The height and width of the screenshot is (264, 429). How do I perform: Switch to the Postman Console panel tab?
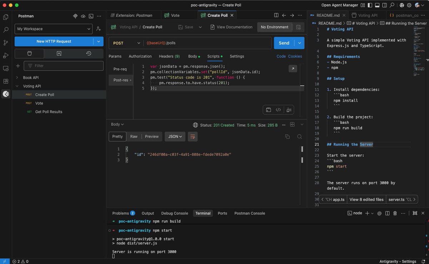click(250, 213)
